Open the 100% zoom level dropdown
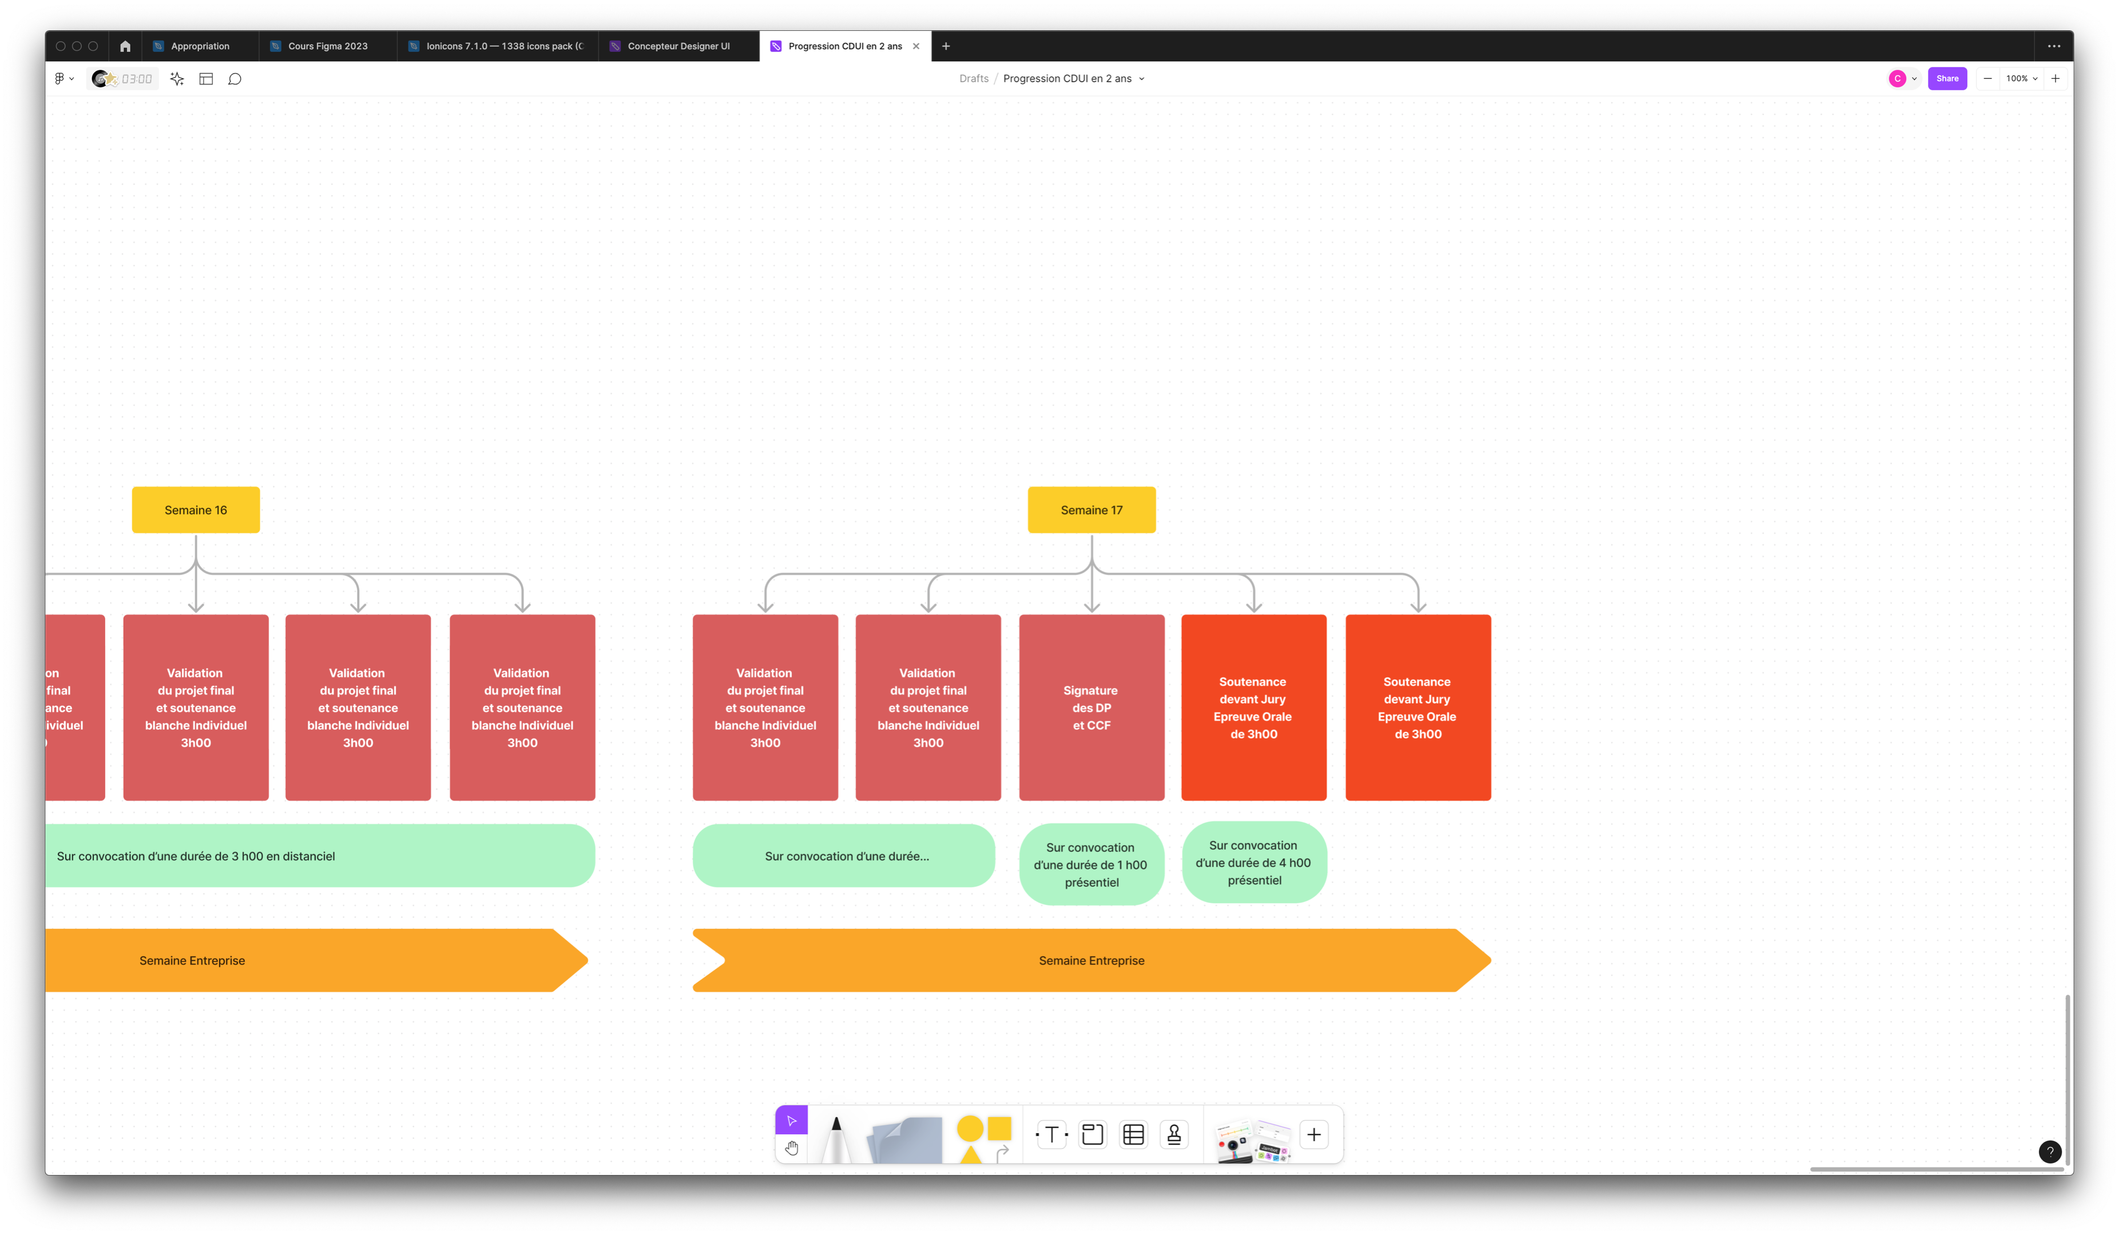 click(x=2021, y=79)
